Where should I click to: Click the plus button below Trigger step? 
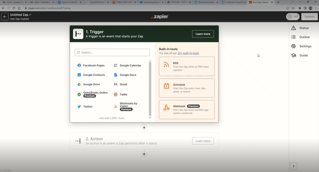144,127
